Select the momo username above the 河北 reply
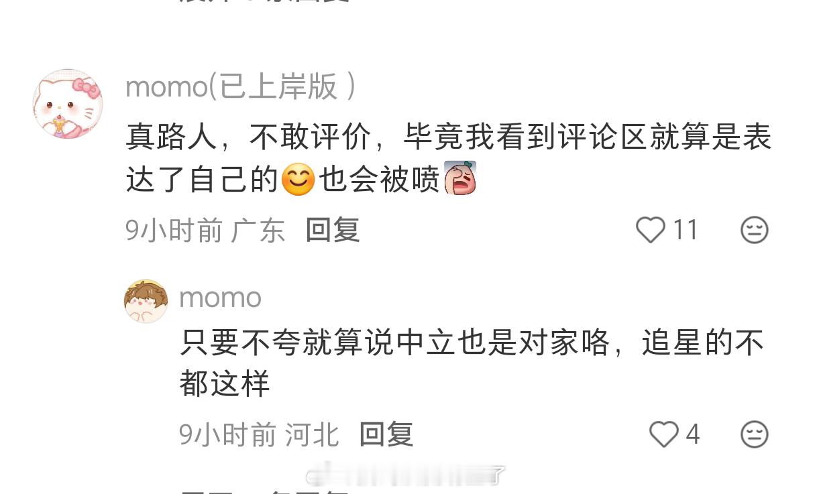The height and width of the screenshot is (494, 815). tap(220, 298)
